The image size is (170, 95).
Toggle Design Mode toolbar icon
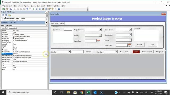point(43,9)
